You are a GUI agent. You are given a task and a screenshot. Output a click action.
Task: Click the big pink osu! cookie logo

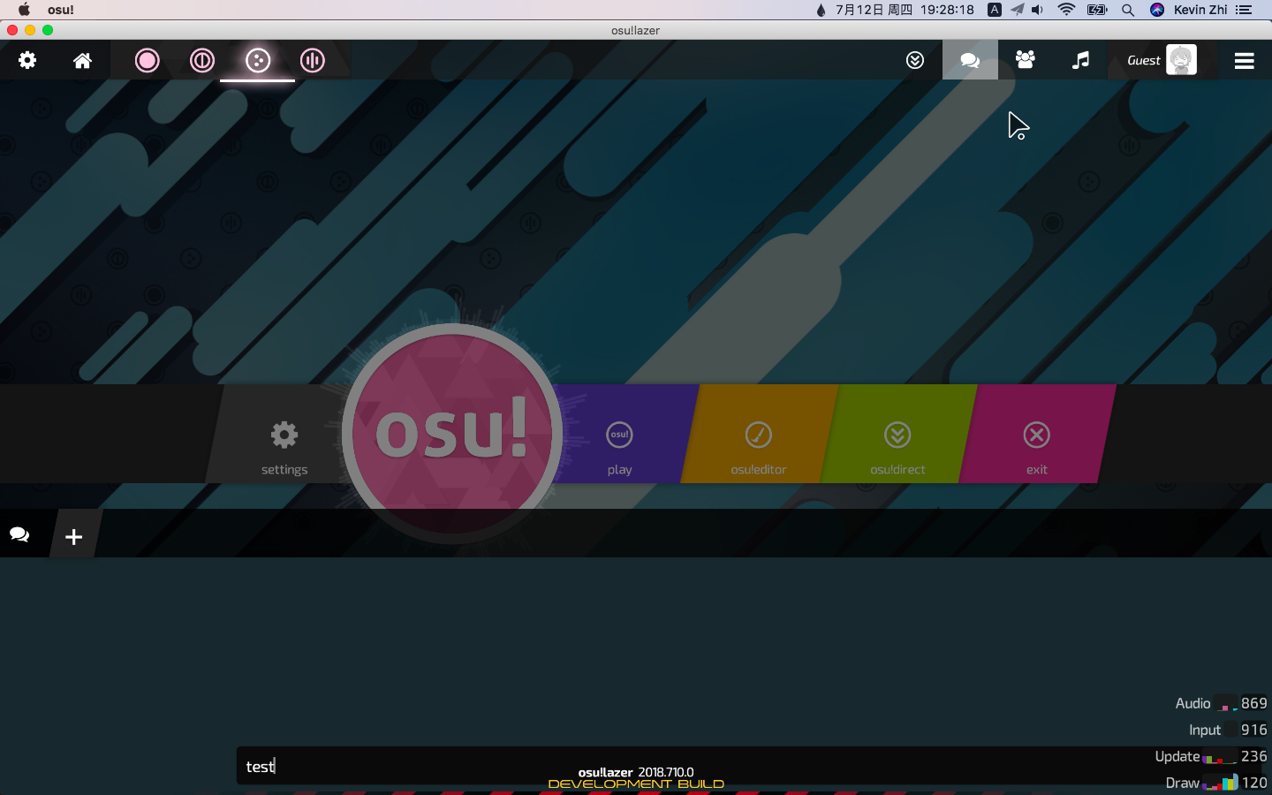451,433
